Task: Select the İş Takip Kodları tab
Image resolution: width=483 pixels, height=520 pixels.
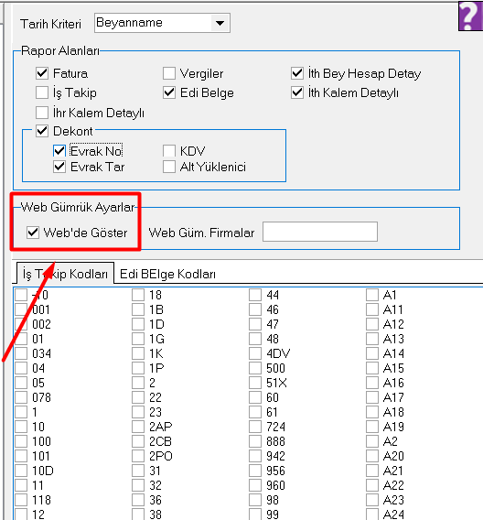Action: click(x=65, y=274)
